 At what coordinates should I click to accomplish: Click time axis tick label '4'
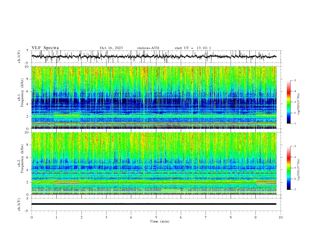131,217
